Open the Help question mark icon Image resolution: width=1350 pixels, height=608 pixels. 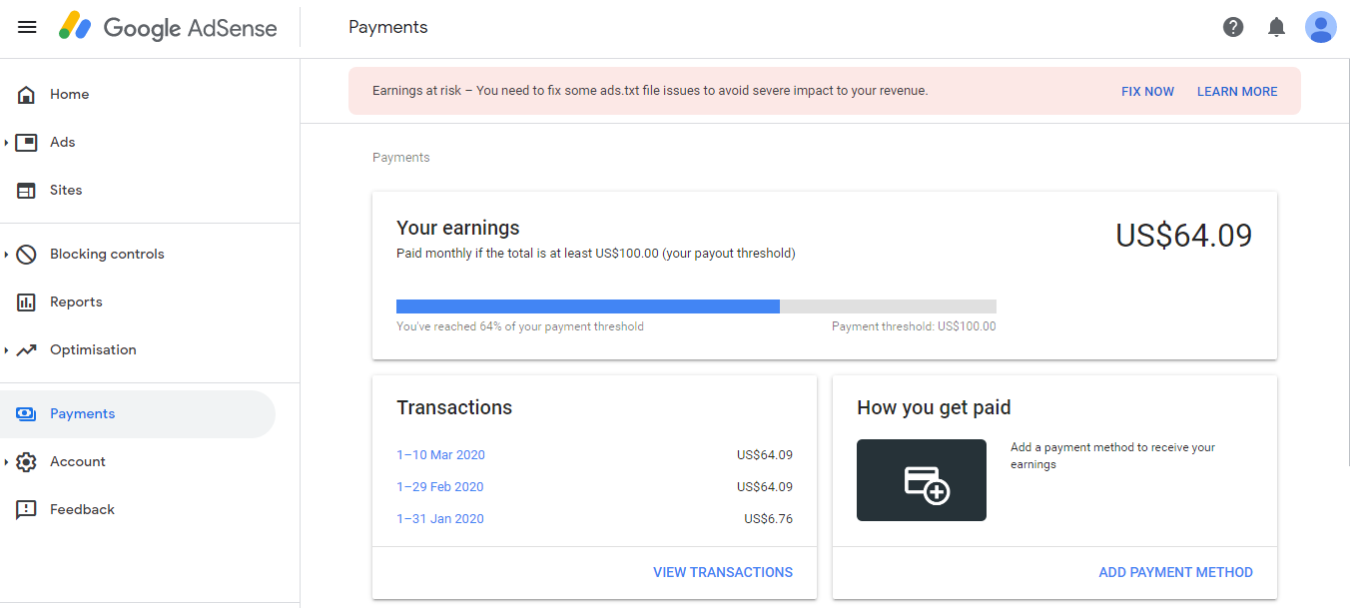point(1233,27)
